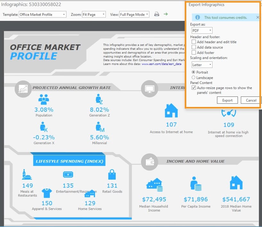The height and width of the screenshot is (227, 262).
Task: Select the chart icon beside Projected Annual Growth Rate
Action: pyautogui.click(x=22, y=88)
